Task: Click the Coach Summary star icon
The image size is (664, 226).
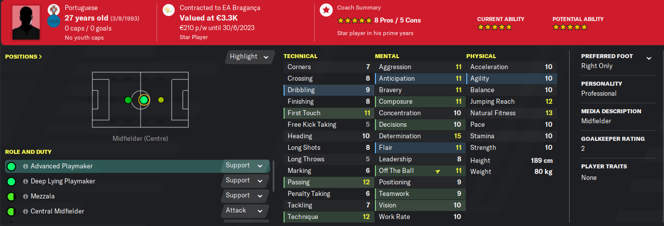Action: tap(326, 10)
